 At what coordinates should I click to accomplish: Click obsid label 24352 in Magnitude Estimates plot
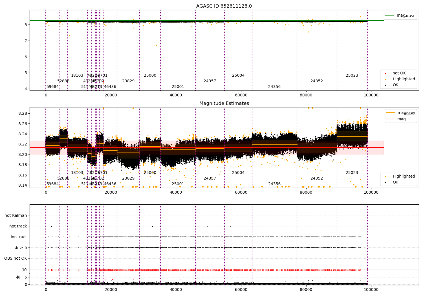click(x=317, y=178)
